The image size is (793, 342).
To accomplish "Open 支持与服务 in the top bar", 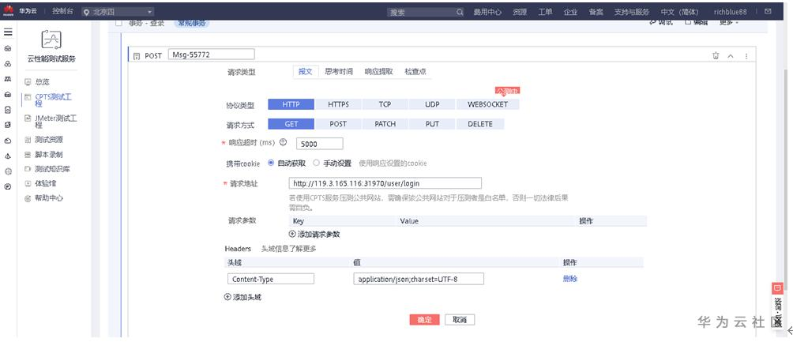I will [x=632, y=12].
